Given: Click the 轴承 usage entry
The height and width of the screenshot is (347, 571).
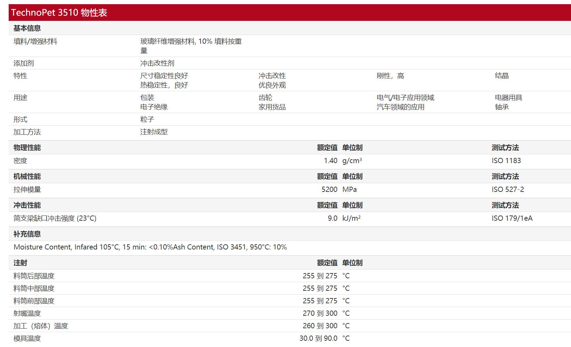Looking at the screenshot, I should point(502,107).
